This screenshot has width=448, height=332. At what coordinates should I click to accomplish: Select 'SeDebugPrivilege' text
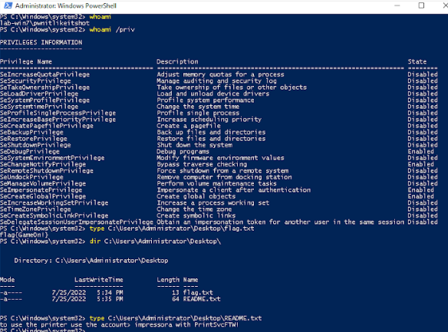[30, 152]
